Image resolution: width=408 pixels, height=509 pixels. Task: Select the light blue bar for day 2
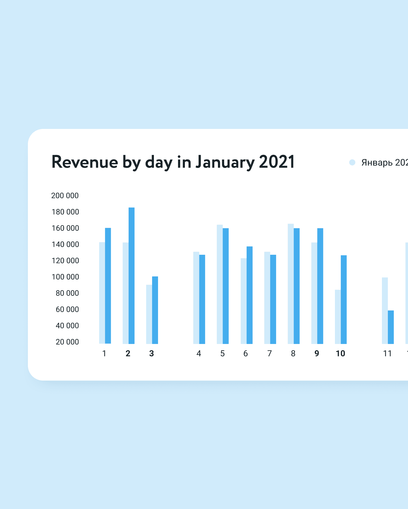125,293
